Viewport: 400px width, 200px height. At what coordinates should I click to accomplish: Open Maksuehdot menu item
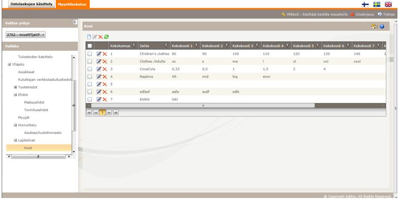pyautogui.click(x=34, y=103)
